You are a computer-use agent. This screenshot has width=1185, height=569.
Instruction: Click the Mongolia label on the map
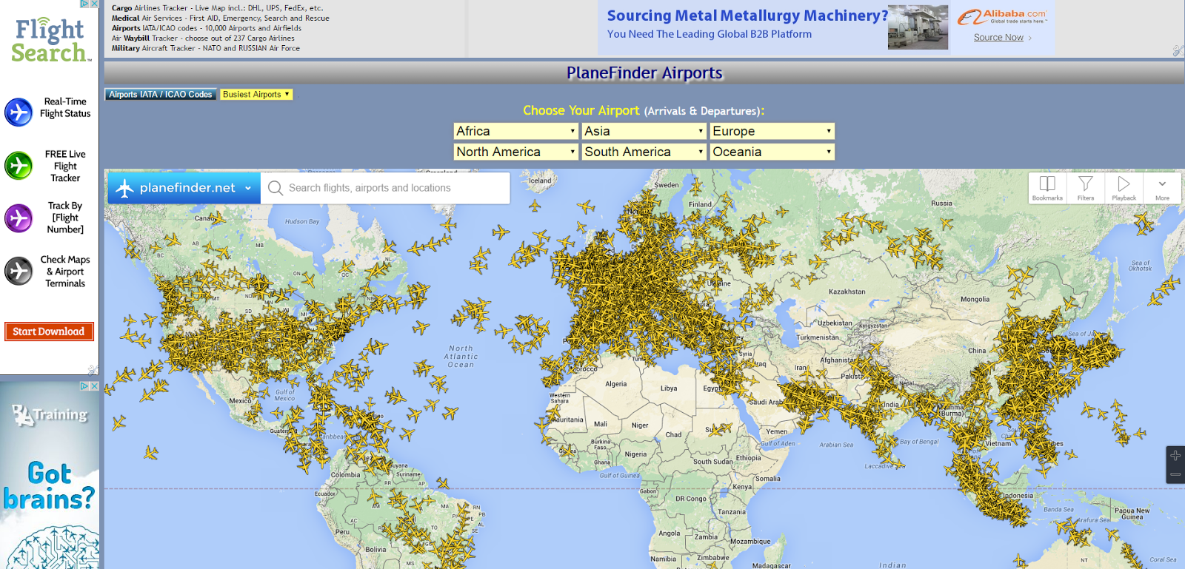pyautogui.click(x=975, y=300)
